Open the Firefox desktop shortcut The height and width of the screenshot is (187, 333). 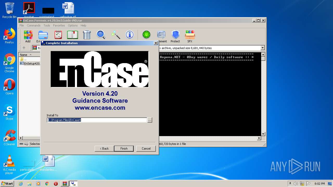[x=9, y=36]
